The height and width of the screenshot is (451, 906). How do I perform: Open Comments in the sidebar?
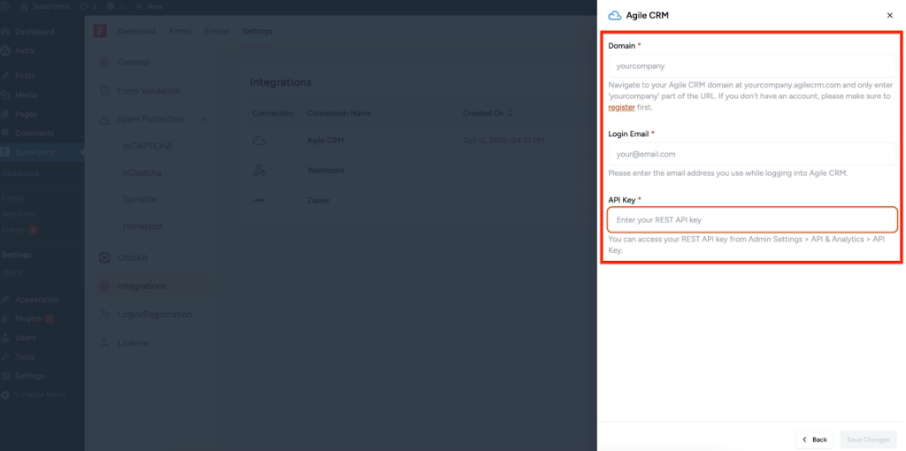[35, 133]
